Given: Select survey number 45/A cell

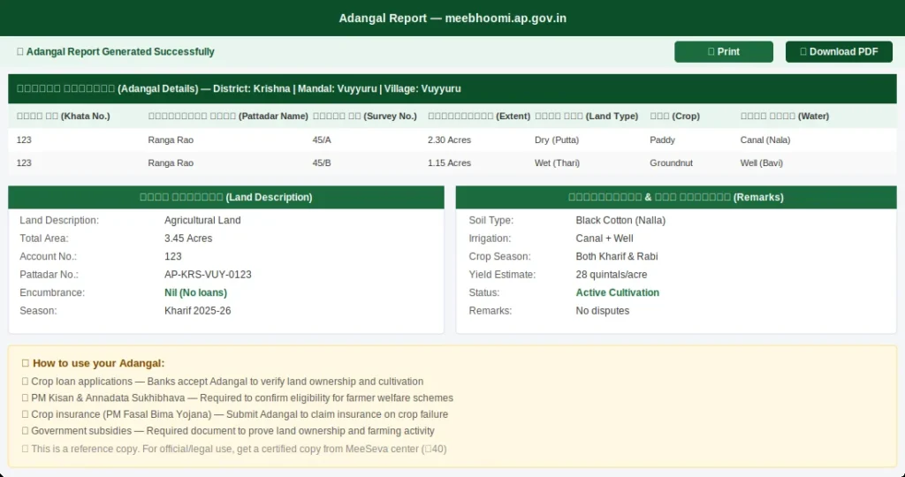Looking at the screenshot, I should [322, 140].
